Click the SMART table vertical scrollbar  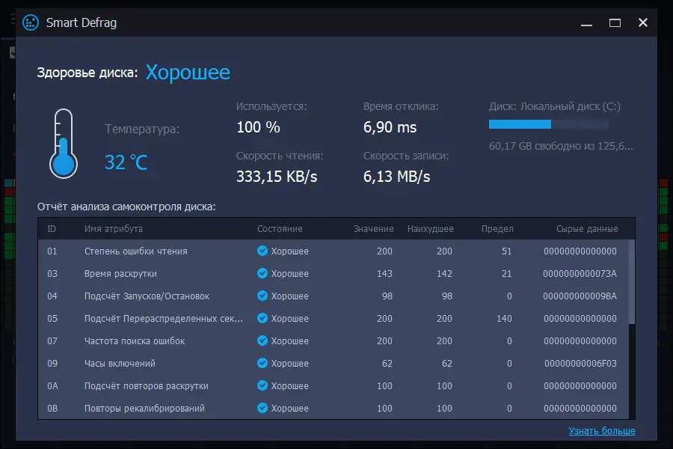[x=631, y=283]
